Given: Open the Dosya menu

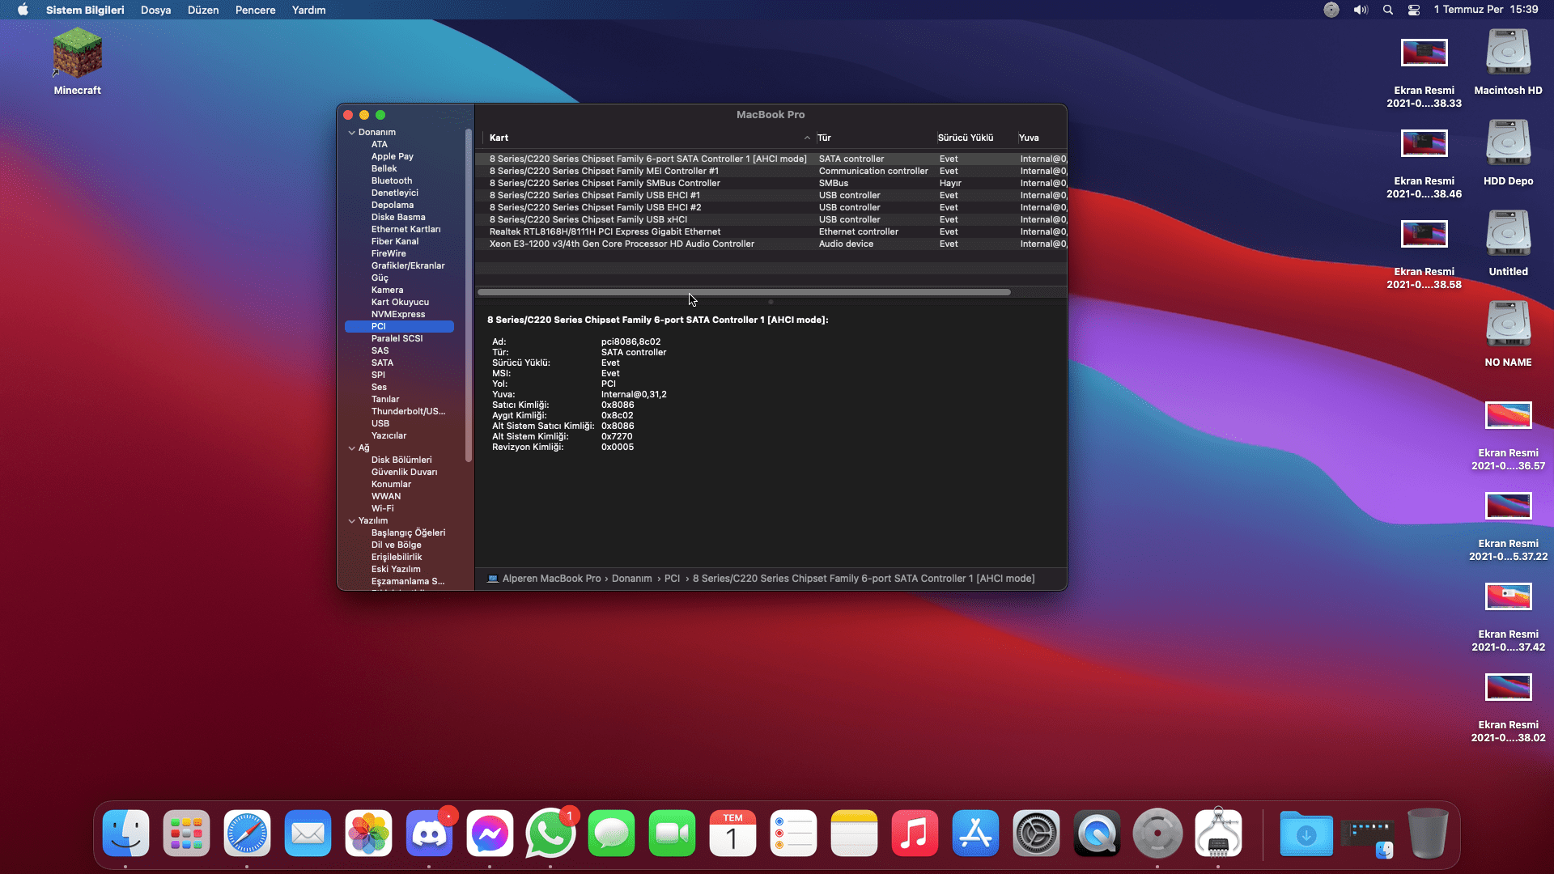Looking at the screenshot, I should [x=155, y=10].
